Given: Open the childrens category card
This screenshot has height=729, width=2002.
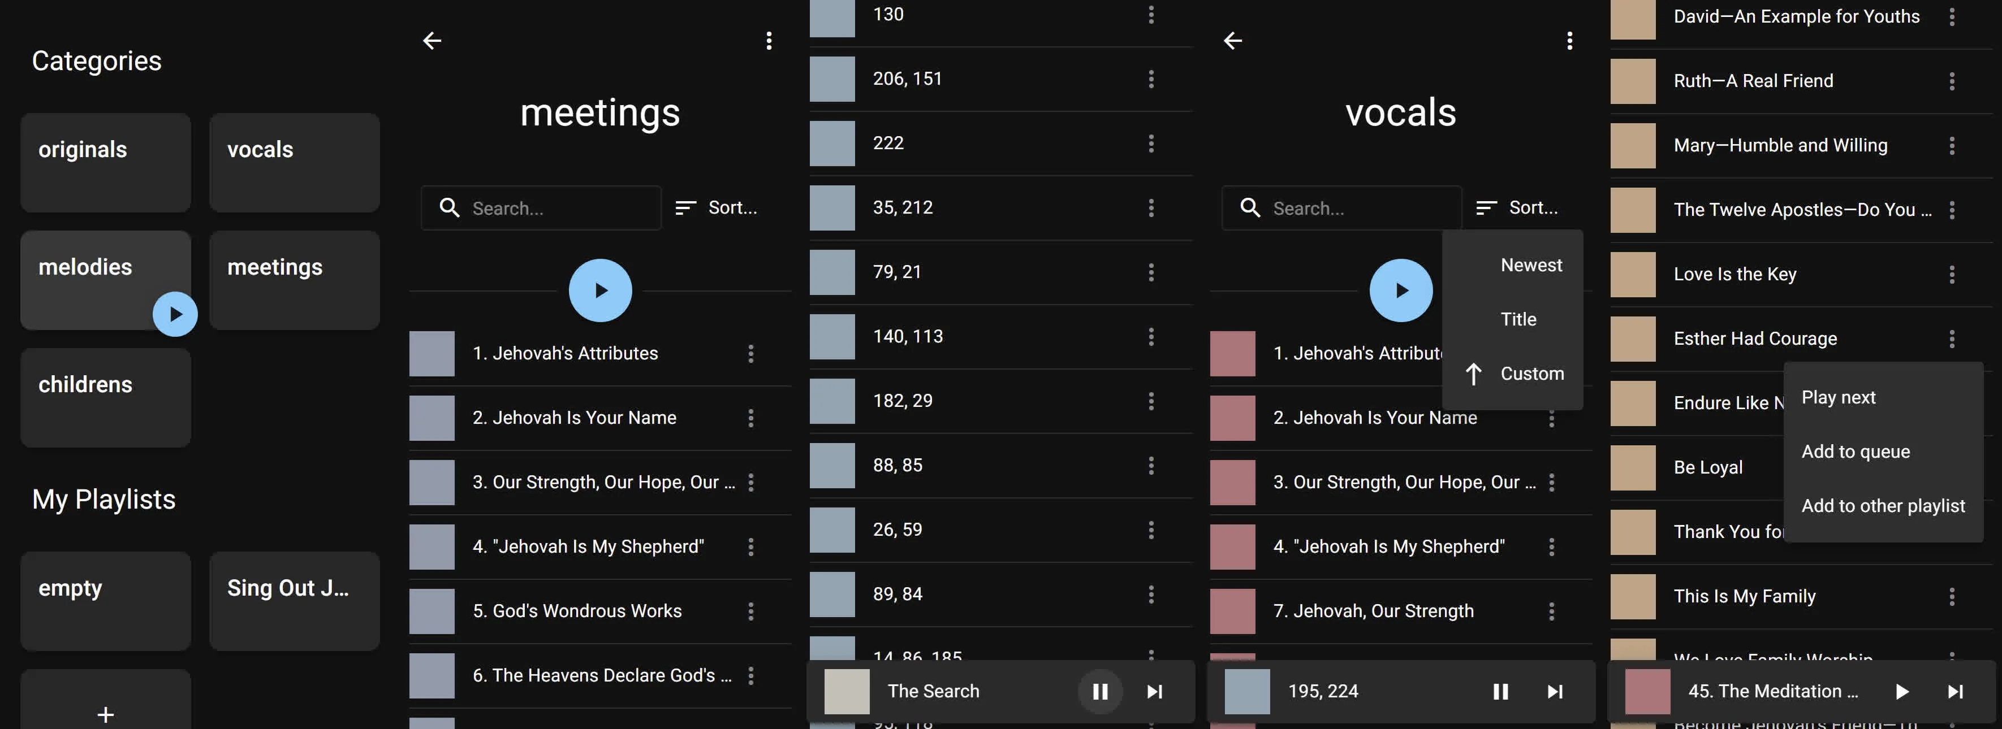Looking at the screenshot, I should [106, 397].
